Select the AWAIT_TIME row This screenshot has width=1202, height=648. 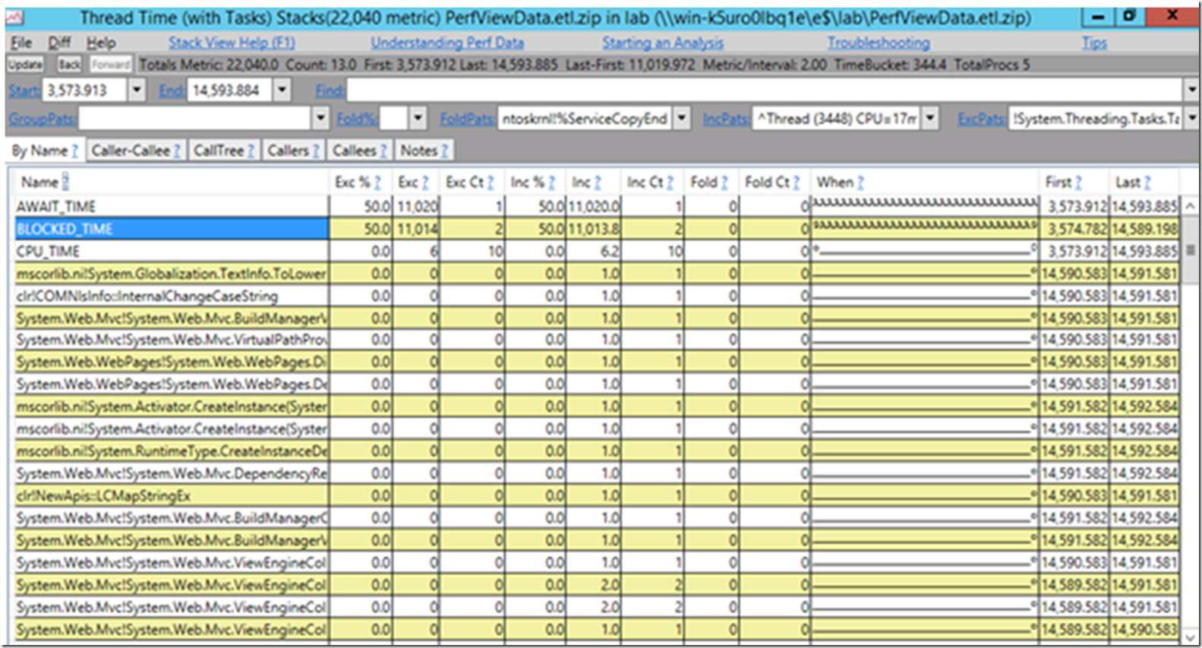click(598, 206)
